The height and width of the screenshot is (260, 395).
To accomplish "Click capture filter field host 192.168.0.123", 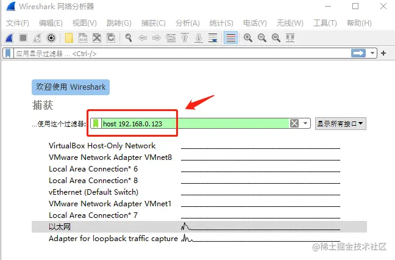I will [196, 123].
